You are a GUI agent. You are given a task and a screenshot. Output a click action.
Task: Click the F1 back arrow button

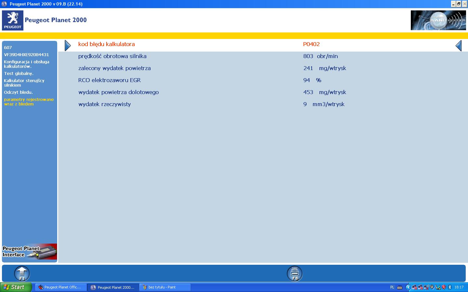coord(22,274)
